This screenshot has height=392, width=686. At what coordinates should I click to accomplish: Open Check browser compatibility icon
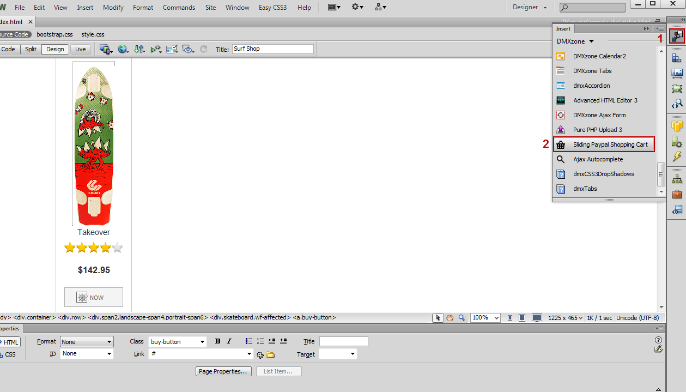click(x=172, y=49)
